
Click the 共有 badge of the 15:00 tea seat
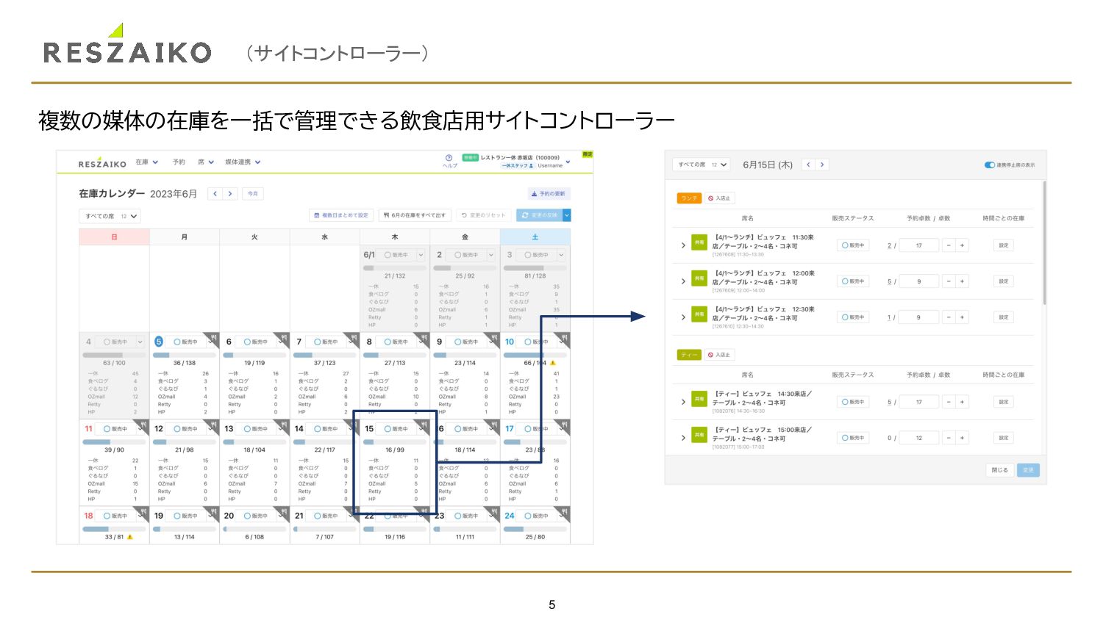click(x=699, y=435)
